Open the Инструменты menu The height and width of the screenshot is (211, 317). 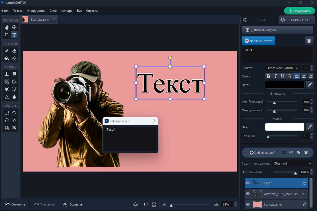click(36, 11)
